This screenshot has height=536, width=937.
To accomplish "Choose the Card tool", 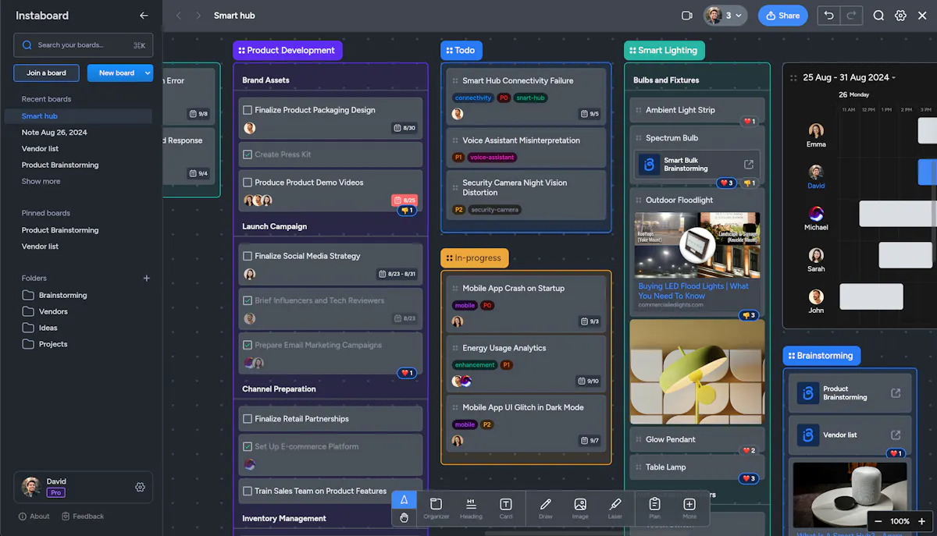I will (506, 509).
